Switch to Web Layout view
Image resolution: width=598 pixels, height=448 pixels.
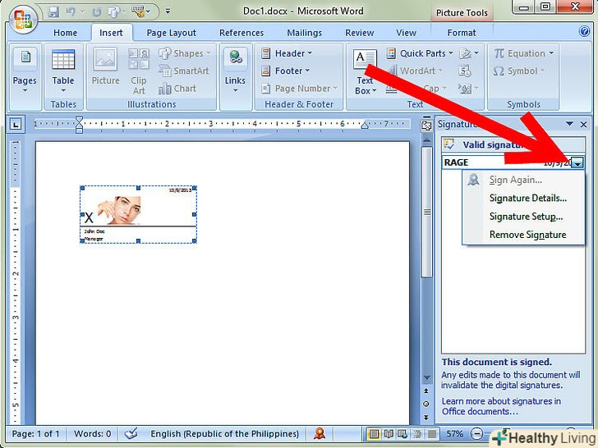[402, 434]
